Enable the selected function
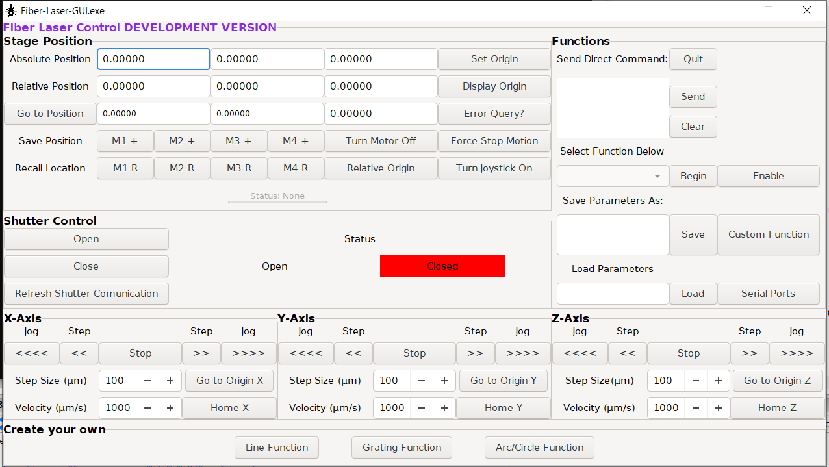The width and height of the screenshot is (829, 467). [768, 176]
